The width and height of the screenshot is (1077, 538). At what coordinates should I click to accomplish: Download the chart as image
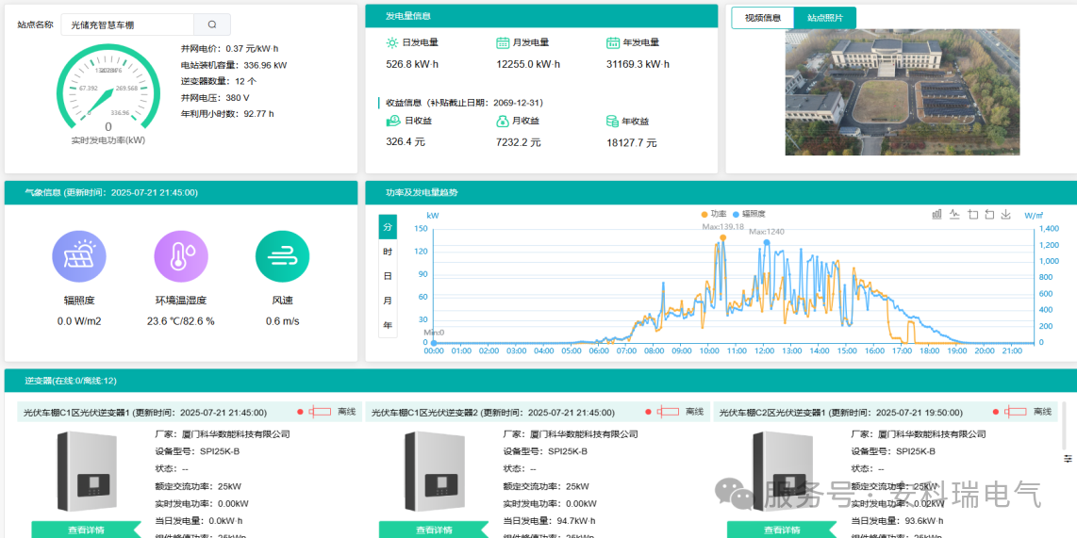pyautogui.click(x=1006, y=214)
